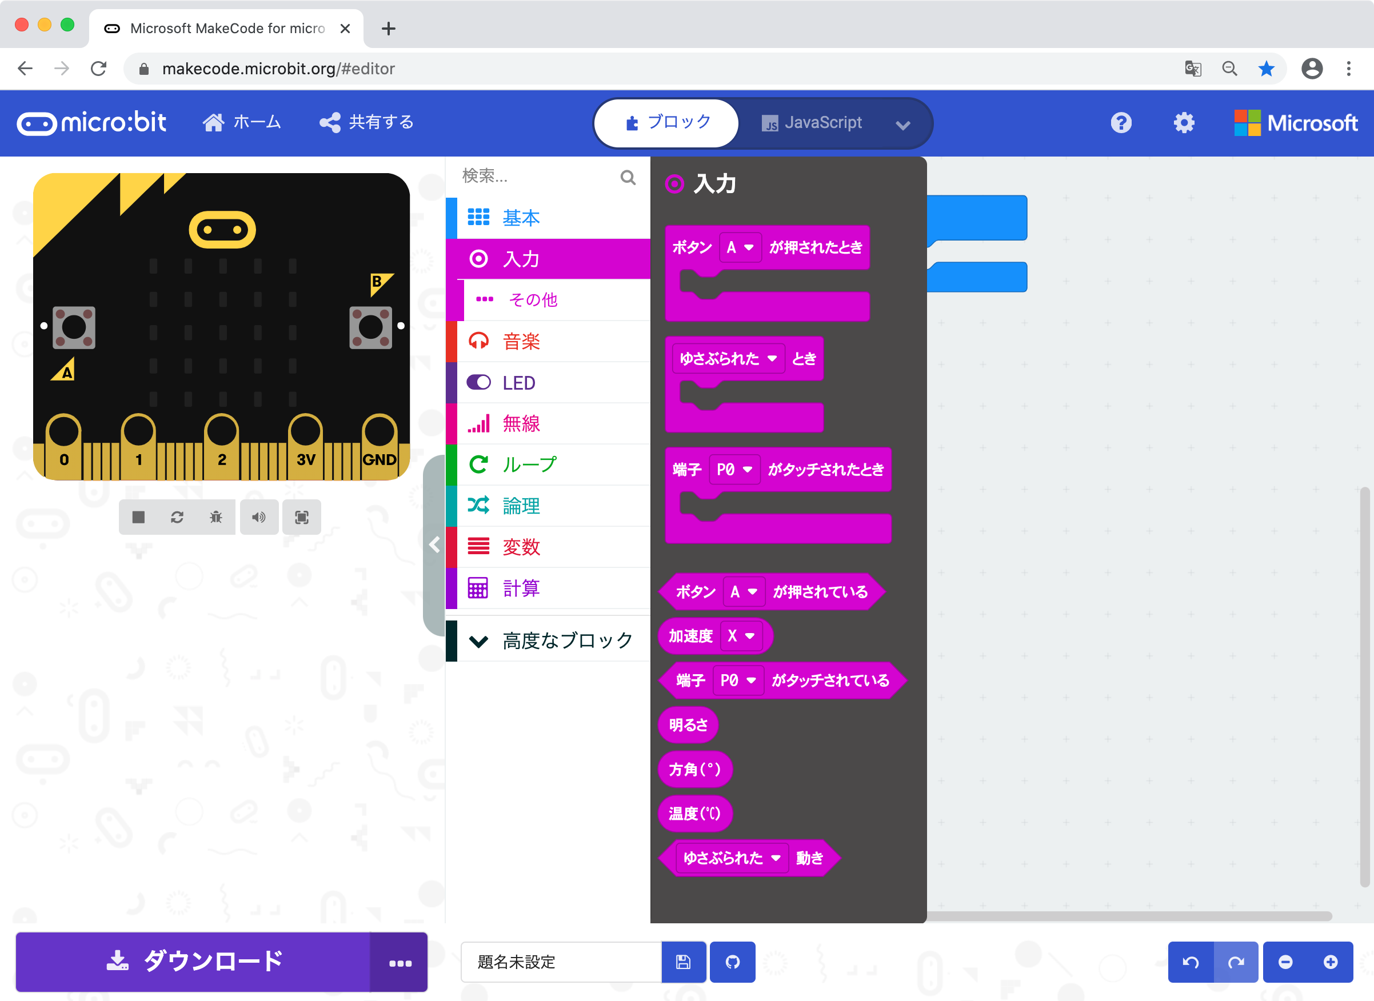1374x1001 pixels.
Task: Open the ゆさぶられた dropdown in 動き block
Action: click(732, 858)
